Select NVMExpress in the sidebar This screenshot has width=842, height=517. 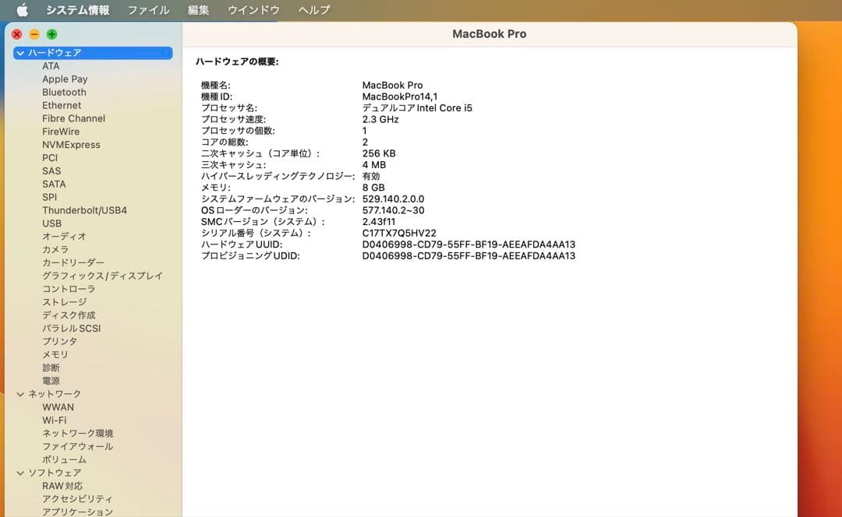click(71, 145)
